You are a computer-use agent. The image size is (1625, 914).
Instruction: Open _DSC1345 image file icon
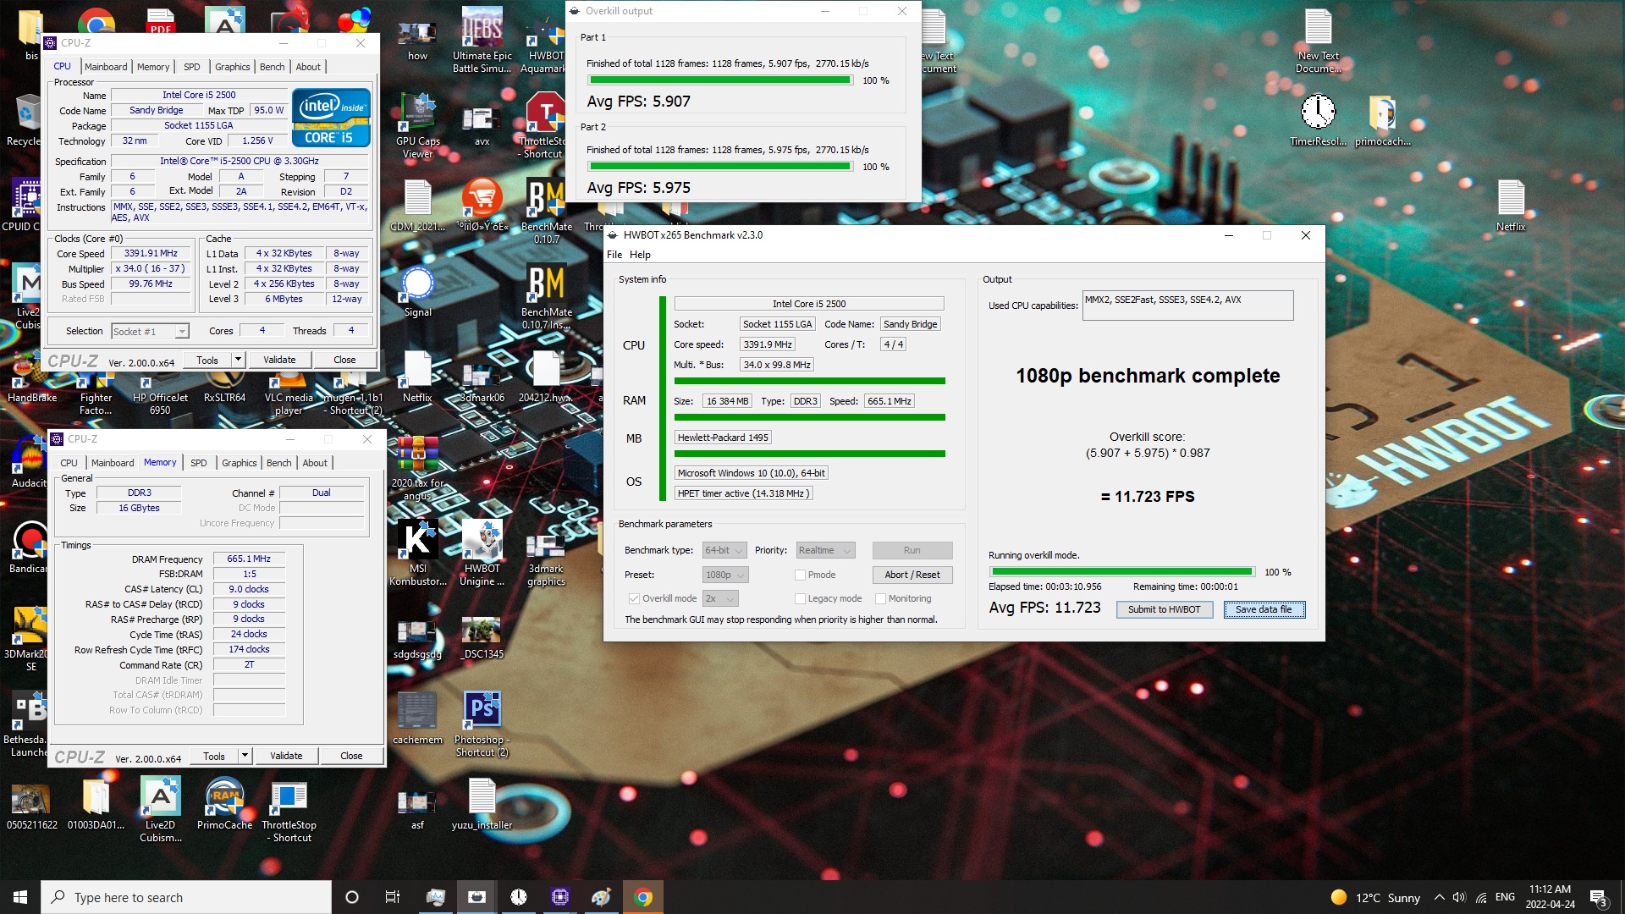[482, 636]
